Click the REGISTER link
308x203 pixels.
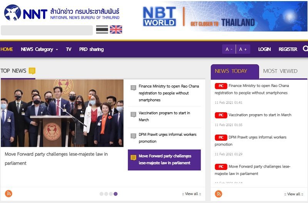[288, 49]
